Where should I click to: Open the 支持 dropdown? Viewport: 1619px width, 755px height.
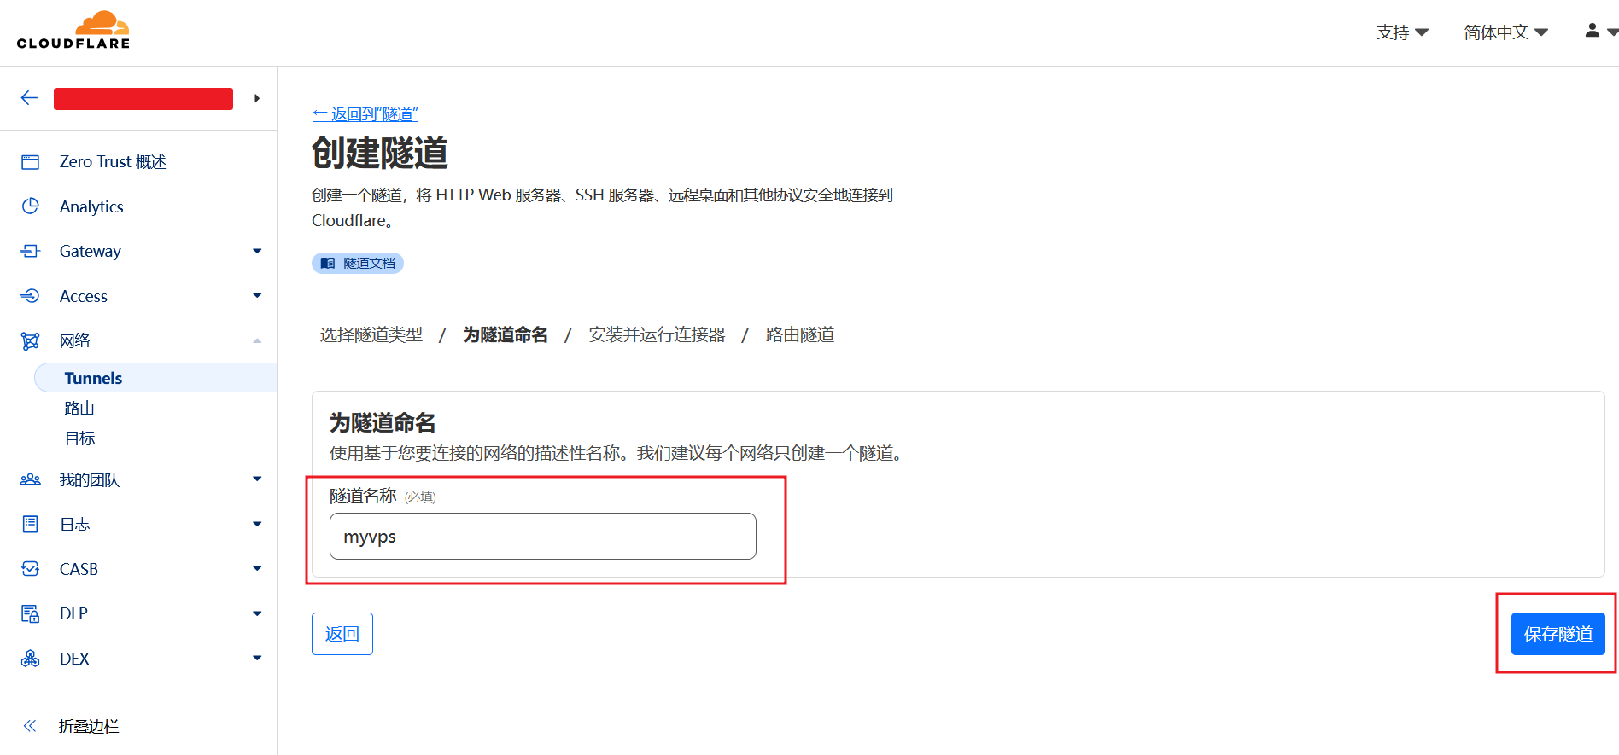coord(1402,32)
